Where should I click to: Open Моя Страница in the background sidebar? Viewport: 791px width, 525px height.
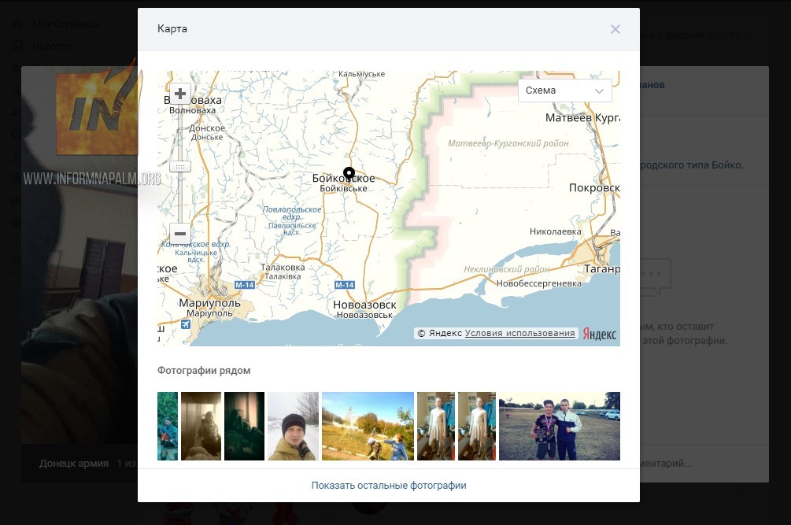click(65, 24)
